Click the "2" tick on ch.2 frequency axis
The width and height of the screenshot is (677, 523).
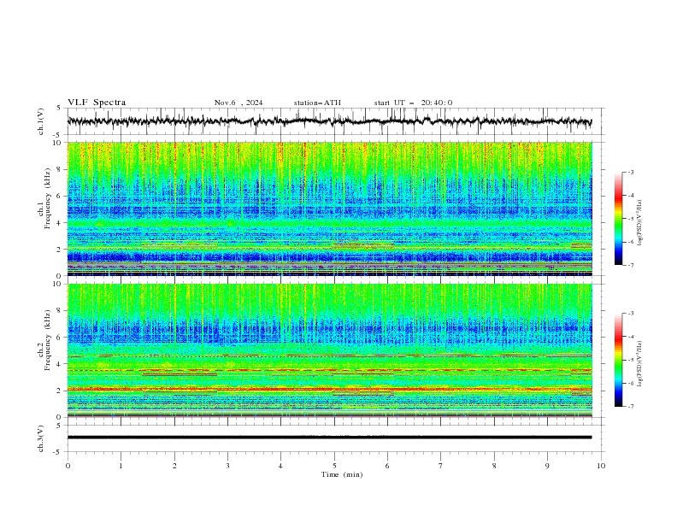tap(61, 391)
